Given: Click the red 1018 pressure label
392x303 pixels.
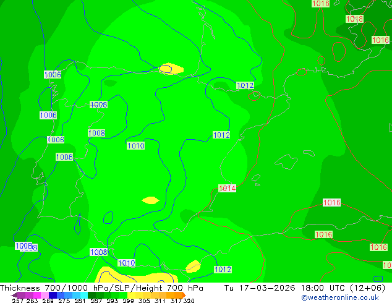Looking at the screenshot, I should (x=354, y=19).
